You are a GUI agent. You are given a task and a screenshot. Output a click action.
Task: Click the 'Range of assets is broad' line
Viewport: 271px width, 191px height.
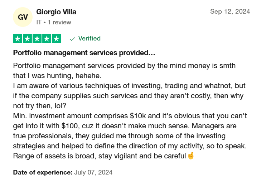(x=103, y=156)
